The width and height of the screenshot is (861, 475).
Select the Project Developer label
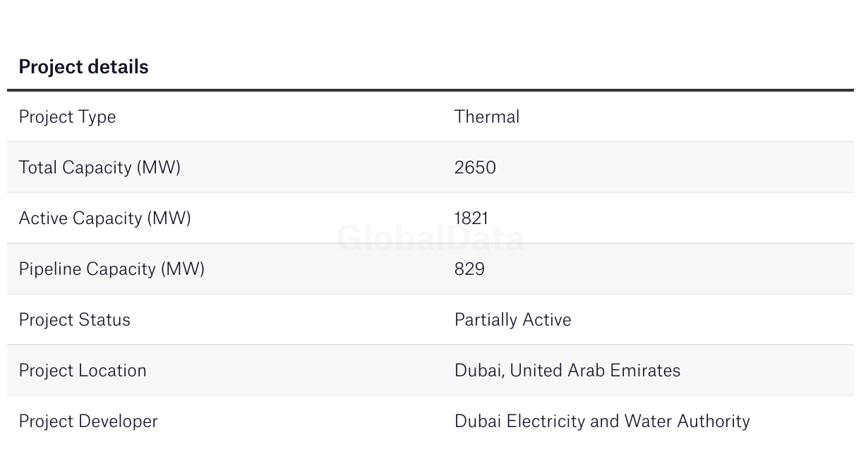coord(88,421)
